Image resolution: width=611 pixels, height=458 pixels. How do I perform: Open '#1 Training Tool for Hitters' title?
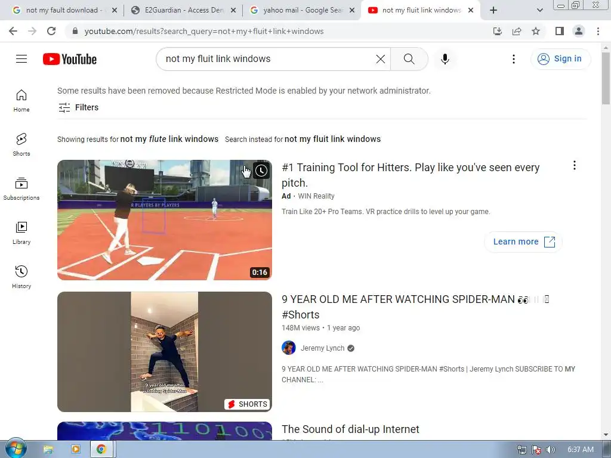pos(411,175)
